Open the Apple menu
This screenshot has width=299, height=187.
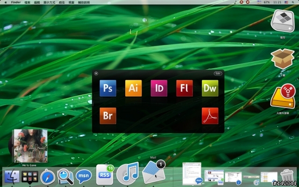[x=6, y=2]
